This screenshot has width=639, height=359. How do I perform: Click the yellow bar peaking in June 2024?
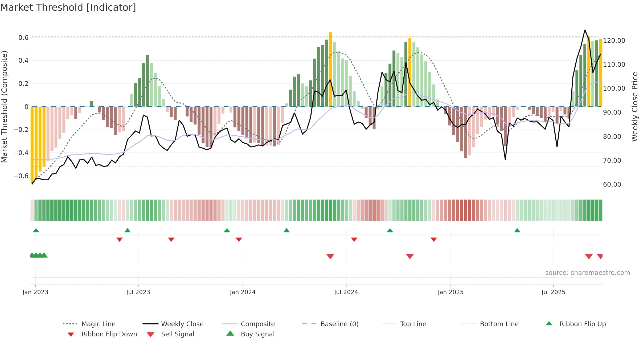[x=330, y=69]
